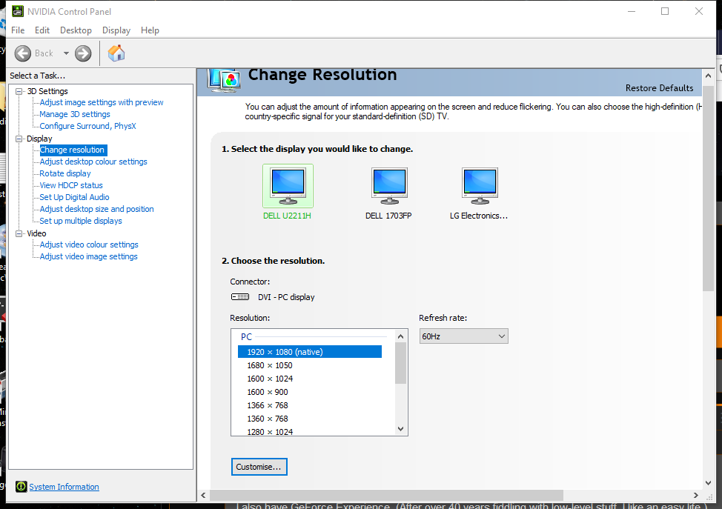Collapse the 3D Settings tree node

pyautogui.click(x=19, y=92)
